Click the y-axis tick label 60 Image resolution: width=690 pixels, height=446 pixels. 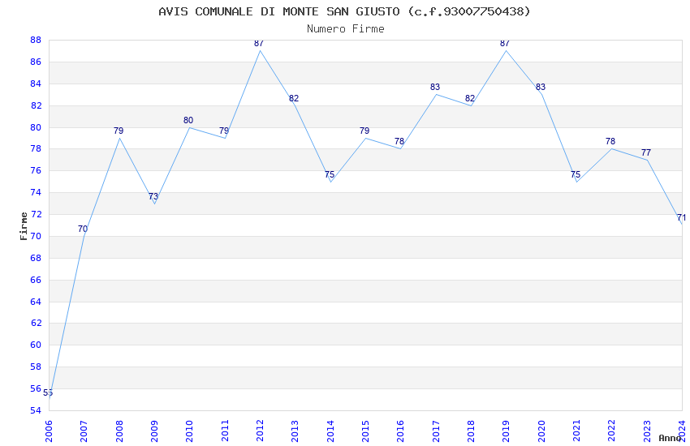pyautogui.click(x=36, y=345)
